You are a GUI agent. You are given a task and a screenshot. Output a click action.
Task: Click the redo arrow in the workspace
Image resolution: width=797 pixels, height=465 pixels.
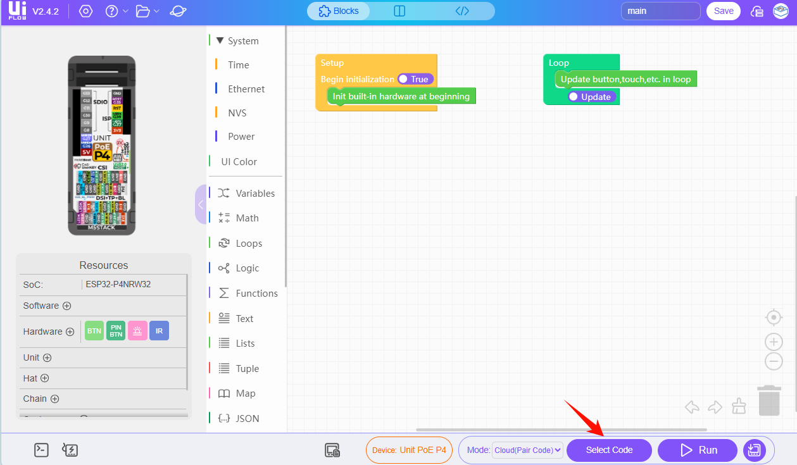coord(715,407)
